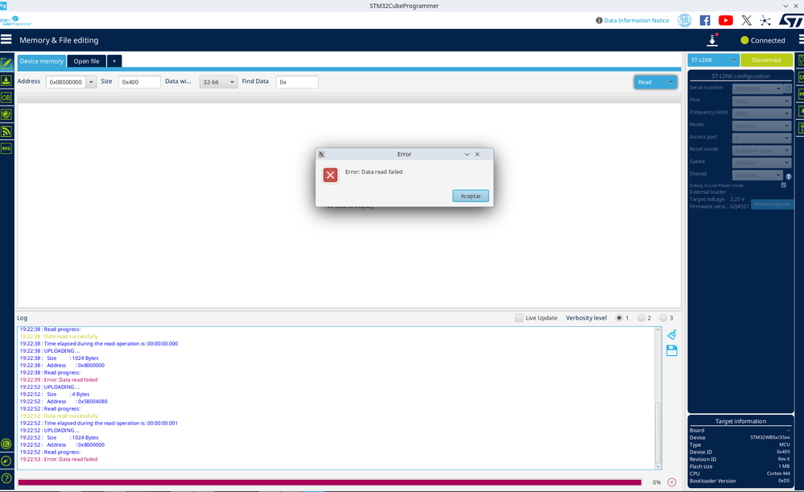Image resolution: width=804 pixels, height=492 pixels.
Task: Click the Find Data input field
Action: 298,82
